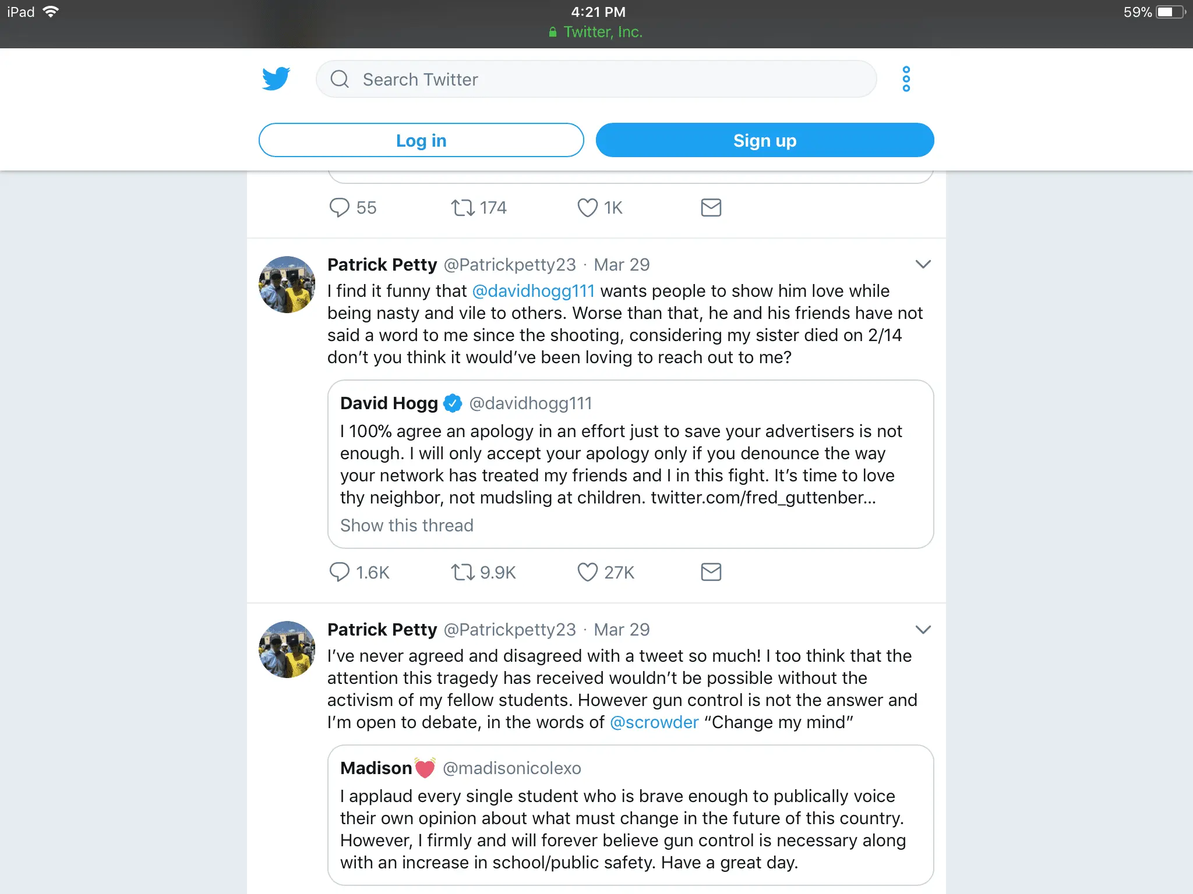Reply to the tweet with 55 replies

coord(340,208)
